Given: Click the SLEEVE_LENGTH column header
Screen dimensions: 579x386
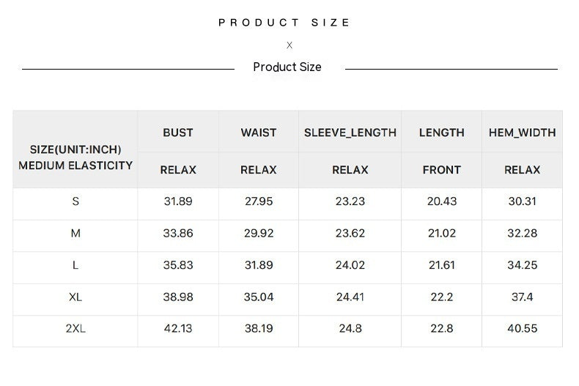Looking at the screenshot, I should coord(350,133).
